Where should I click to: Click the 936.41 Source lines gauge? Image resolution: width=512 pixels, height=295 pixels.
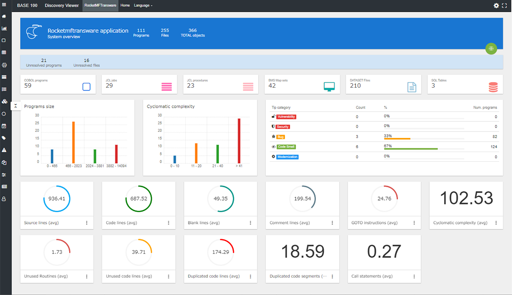57,199
